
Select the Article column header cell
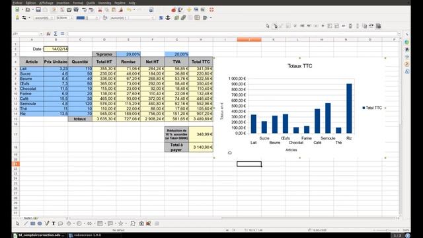point(32,61)
